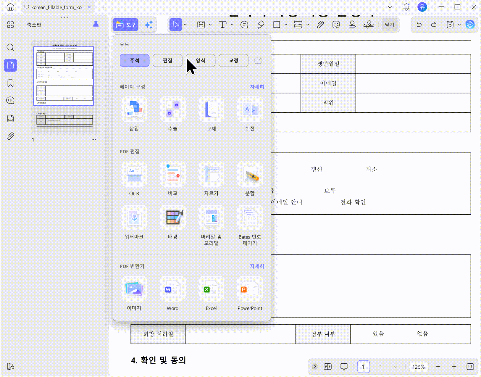Open the home screen
Screen dimensions: 481x377
[10, 7]
